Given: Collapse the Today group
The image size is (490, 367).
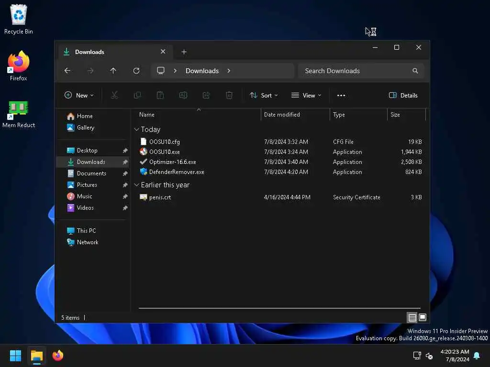Looking at the screenshot, I should [x=136, y=129].
